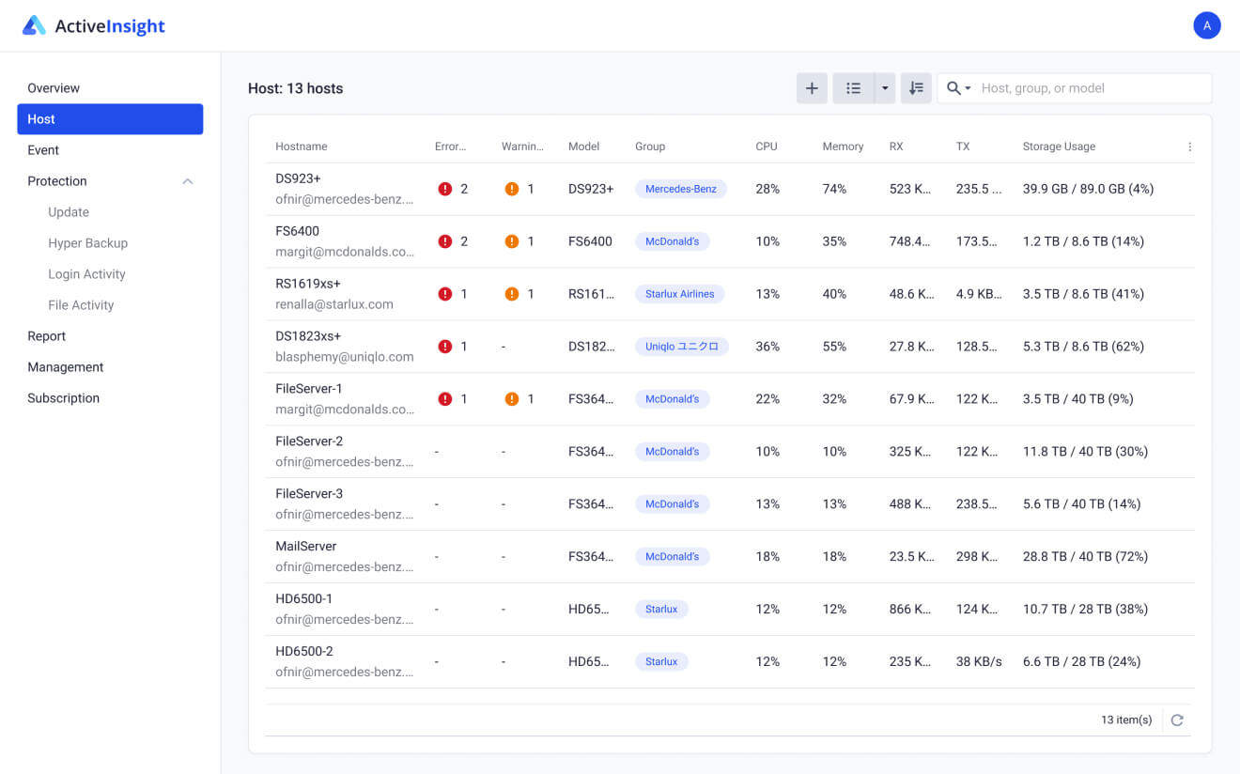Go to Event in sidebar
The image size is (1240, 774).
click(x=43, y=150)
